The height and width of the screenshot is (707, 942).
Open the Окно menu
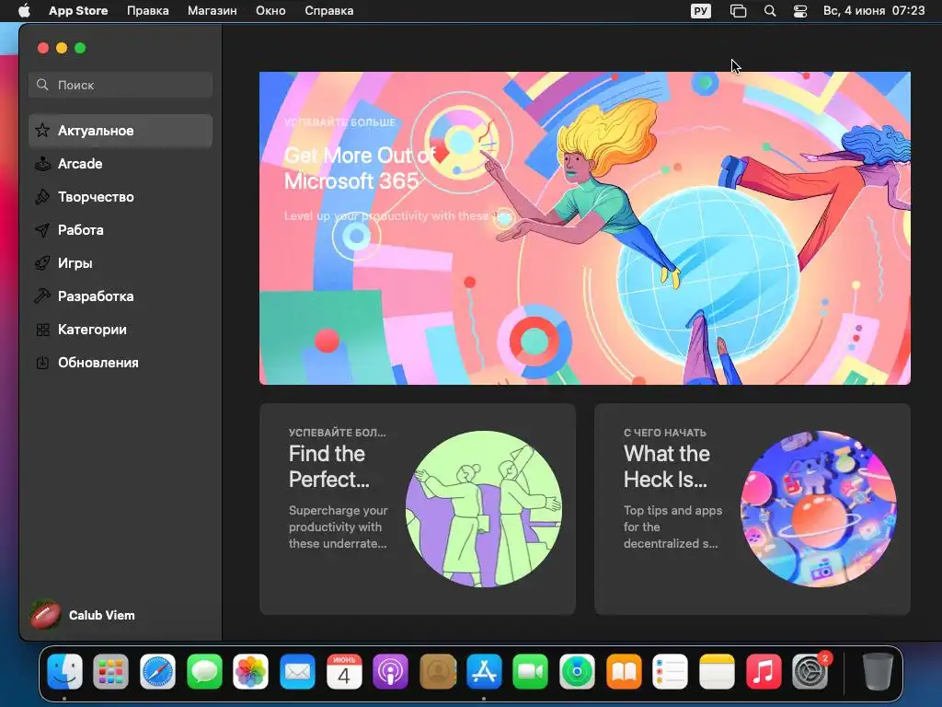click(x=270, y=11)
